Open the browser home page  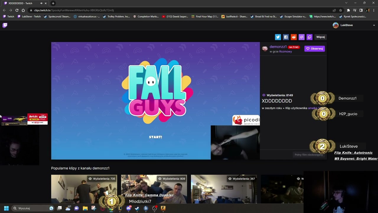[23, 10]
